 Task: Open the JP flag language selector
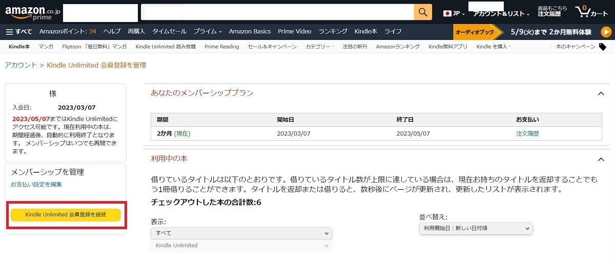pyautogui.click(x=454, y=13)
